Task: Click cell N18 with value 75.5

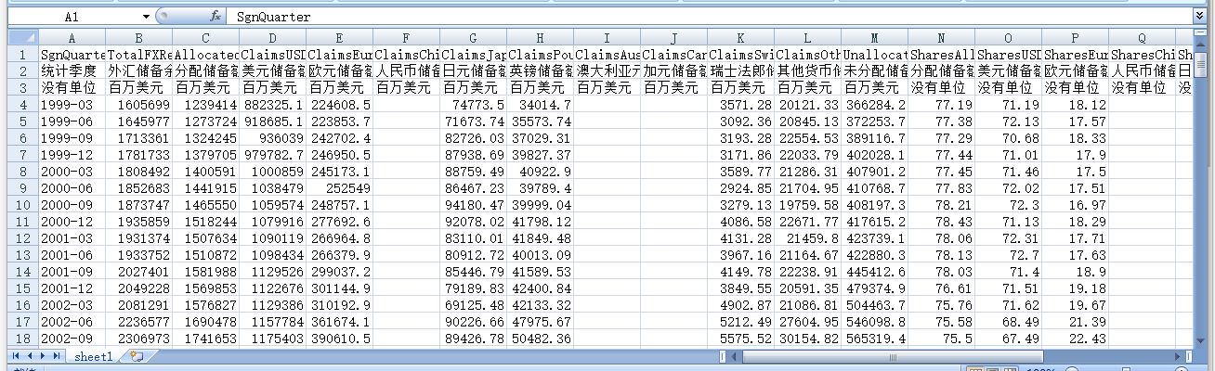Action: point(942,339)
